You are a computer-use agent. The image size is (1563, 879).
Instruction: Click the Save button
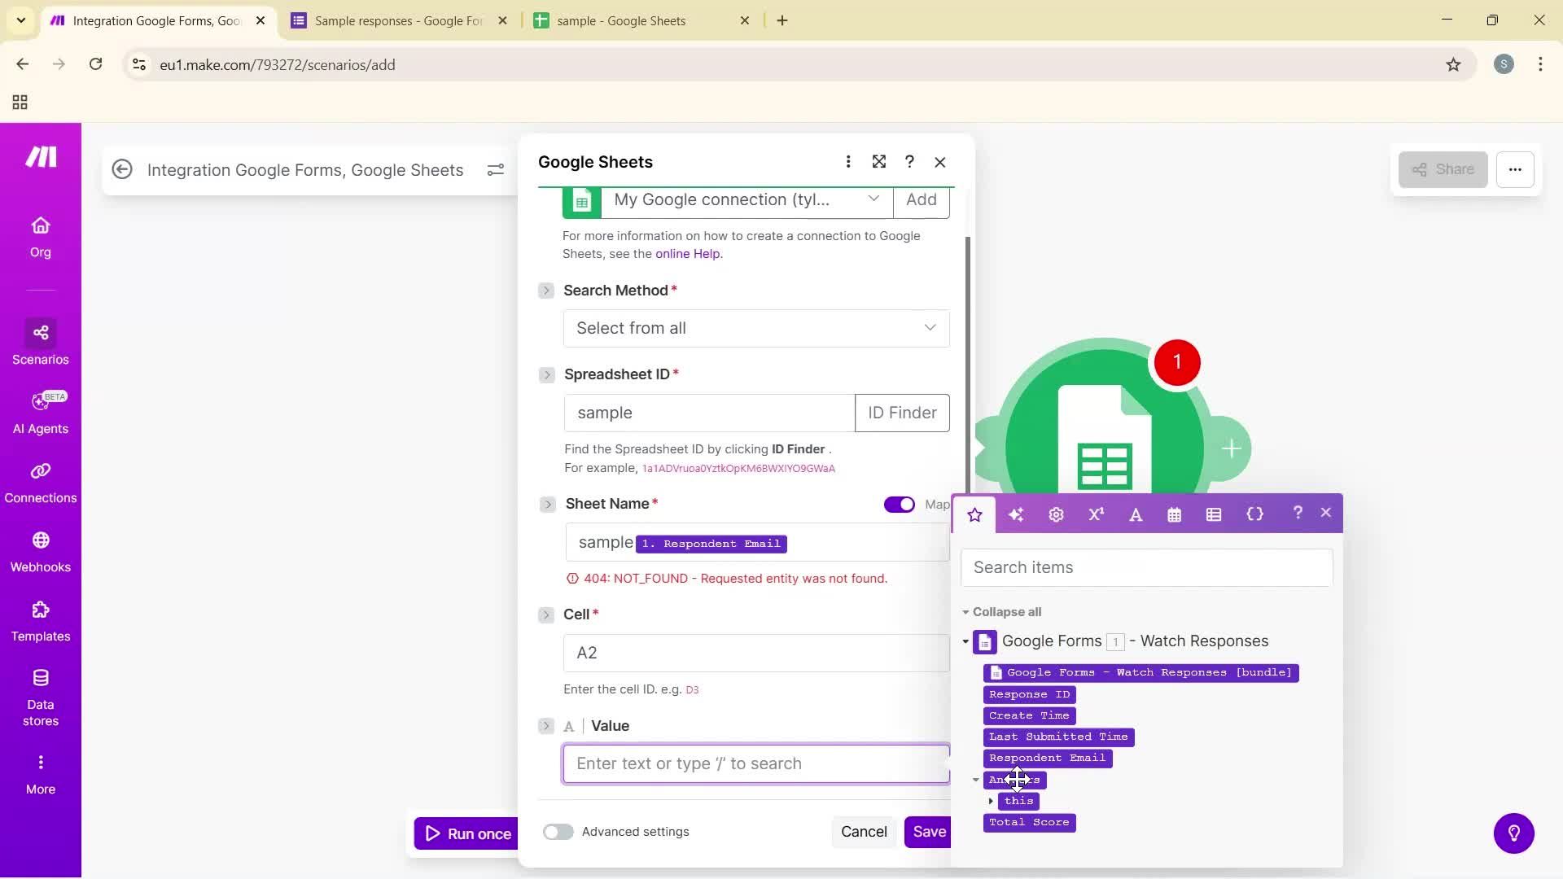(929, 832)
